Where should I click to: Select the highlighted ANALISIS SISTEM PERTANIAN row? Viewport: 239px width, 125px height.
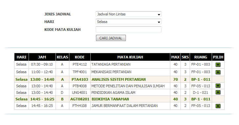tap(119, 79)
